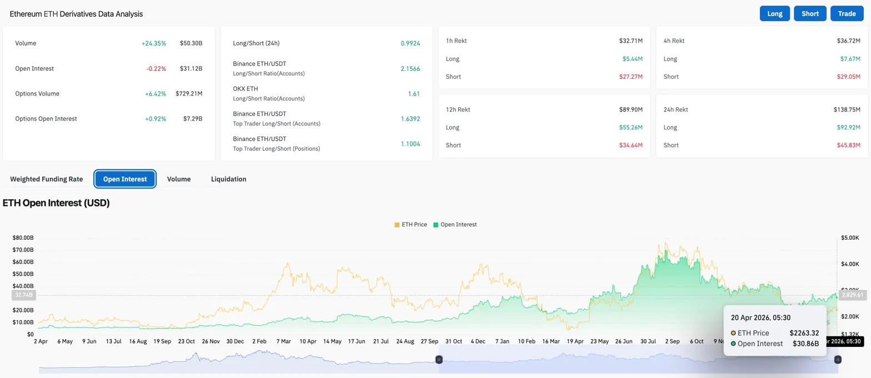Screen dimensions: 871x378
Task: Click the Long/Short (24h) value 0.9924
Action: pos(410,43)
